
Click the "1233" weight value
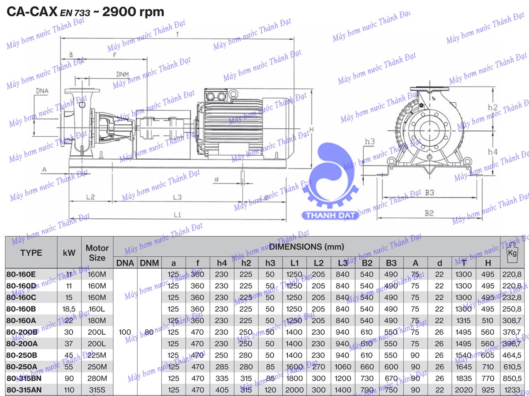tap(512, 390)
